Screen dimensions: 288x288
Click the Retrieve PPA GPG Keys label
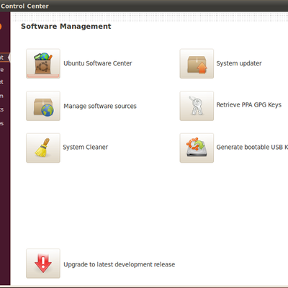[x=249, y=105]
